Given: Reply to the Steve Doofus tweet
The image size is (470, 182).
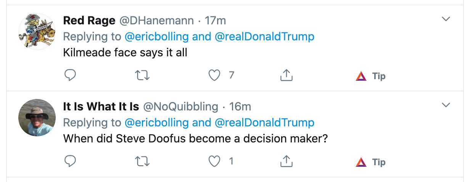Looking at the screenshot, I should (x=70, y=161).
